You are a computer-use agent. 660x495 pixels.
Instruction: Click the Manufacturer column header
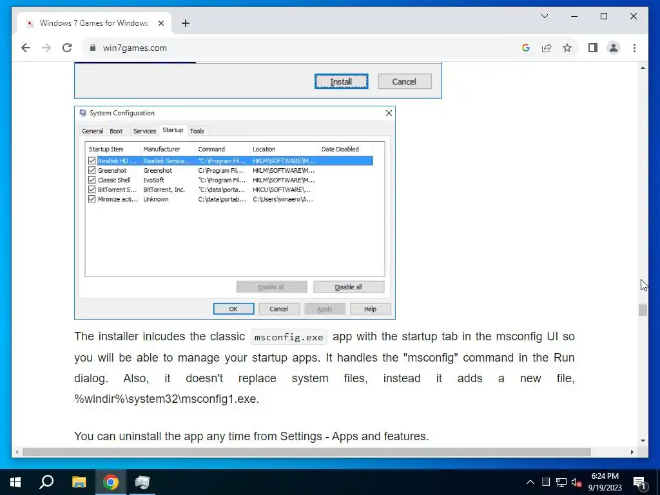[x=167, y=149]
